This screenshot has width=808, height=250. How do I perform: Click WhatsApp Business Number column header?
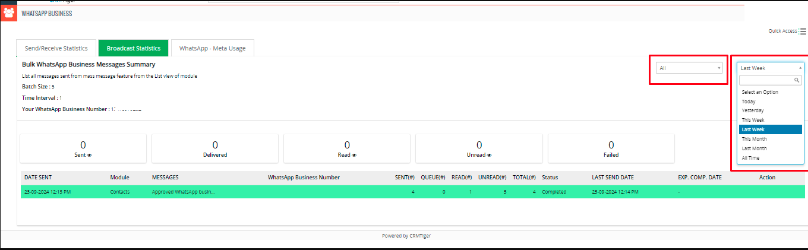[x=304, y=178]
